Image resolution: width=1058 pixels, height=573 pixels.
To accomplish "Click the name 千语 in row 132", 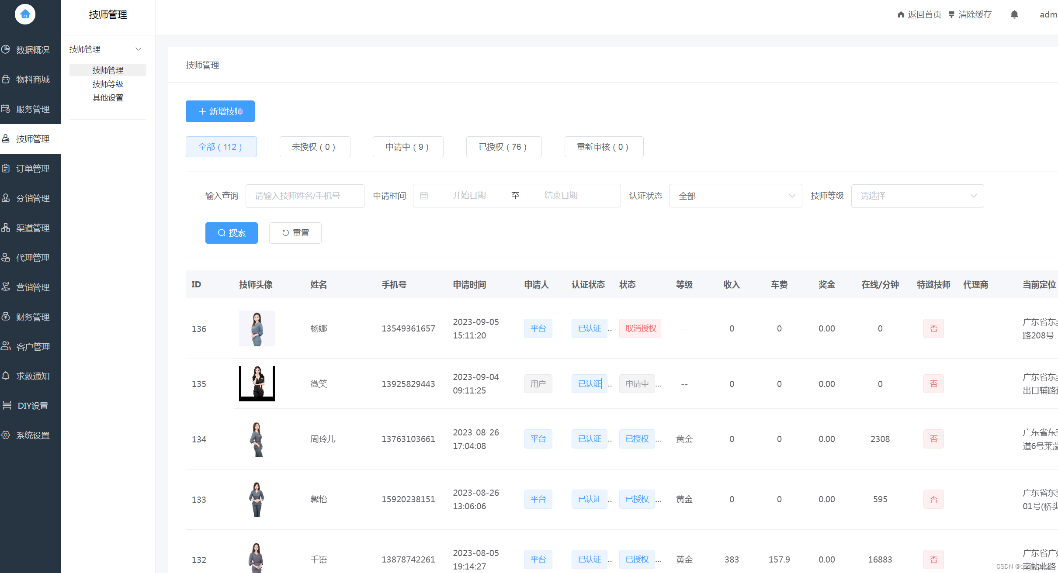I will tap(319, 559).
